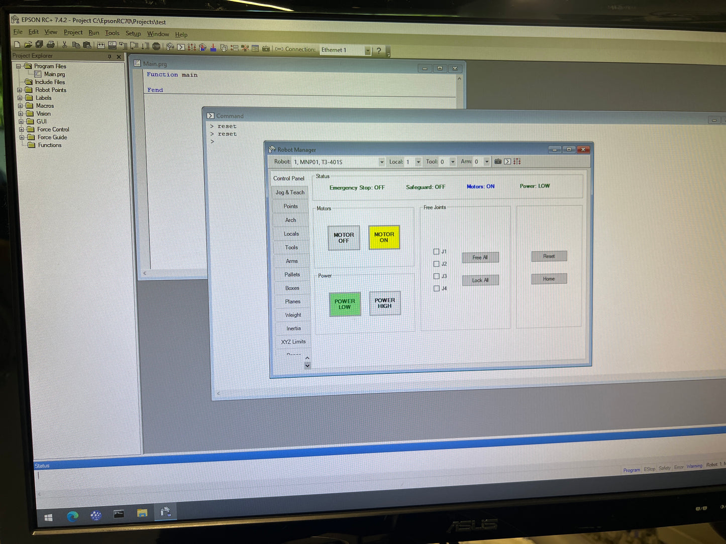This screenshot has width=726, height=544.
Task: Click the question mark Help icon
Action: [x=379, y=50]
